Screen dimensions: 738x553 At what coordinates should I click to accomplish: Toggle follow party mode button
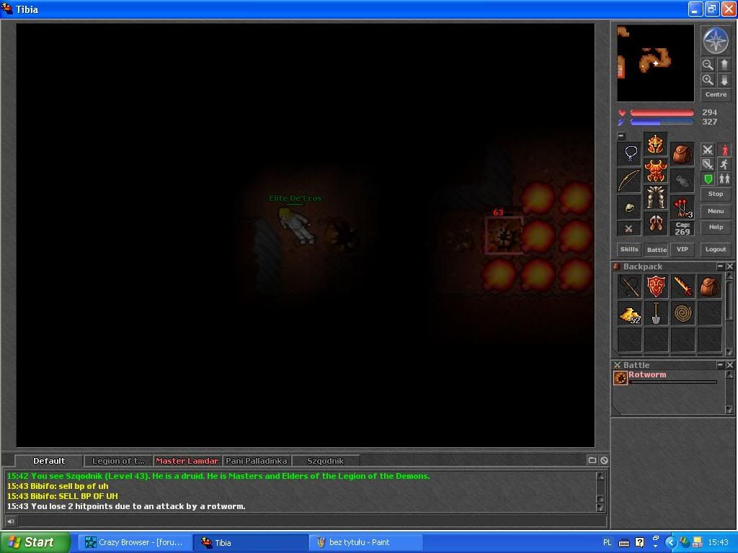click(x=724, y=179)
